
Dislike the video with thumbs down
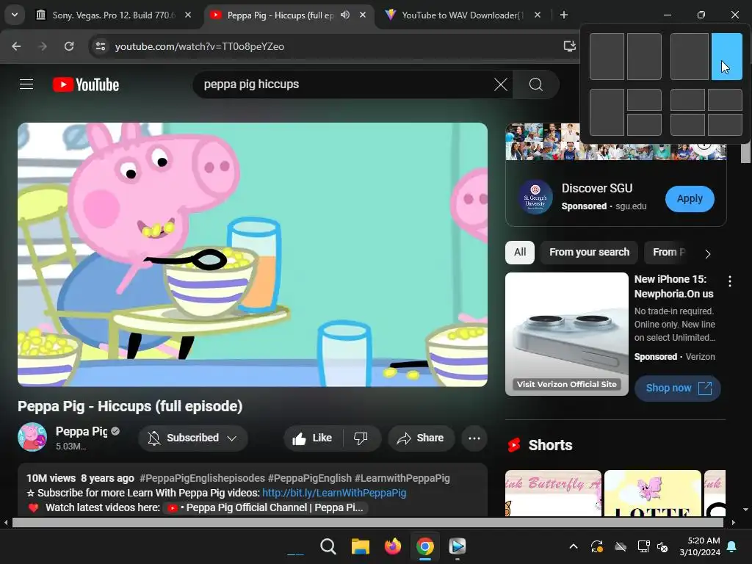tap(361, 438)
